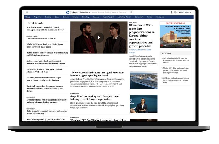The width and height of the screenshot is (219, 144).
Task: Play the hotel CEOs video
Action: (99, 37)
